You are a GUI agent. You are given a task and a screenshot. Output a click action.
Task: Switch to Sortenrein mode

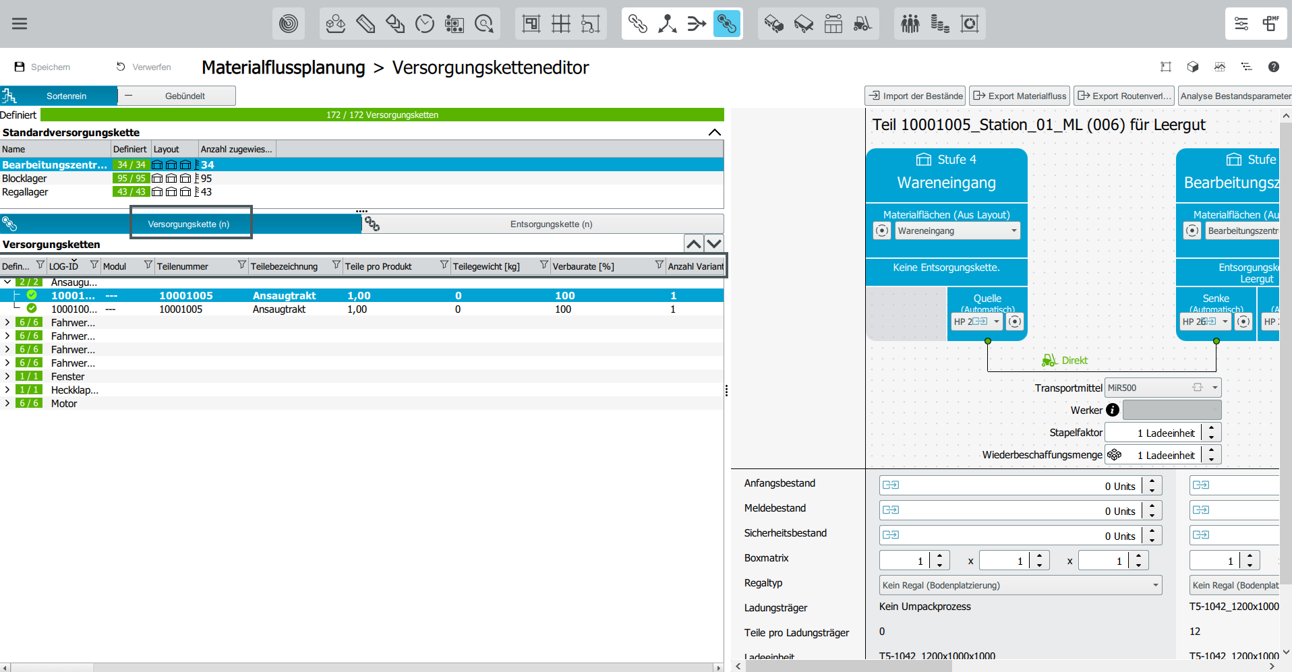[x=66, y=96]
